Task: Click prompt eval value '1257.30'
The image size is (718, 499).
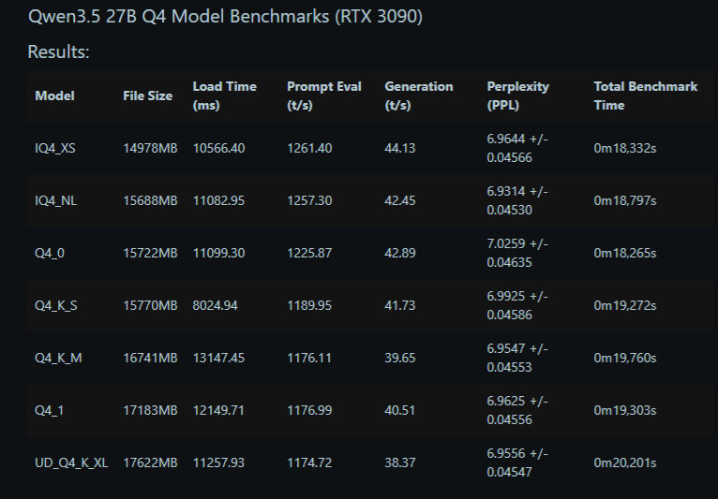Action: [309, 200]
